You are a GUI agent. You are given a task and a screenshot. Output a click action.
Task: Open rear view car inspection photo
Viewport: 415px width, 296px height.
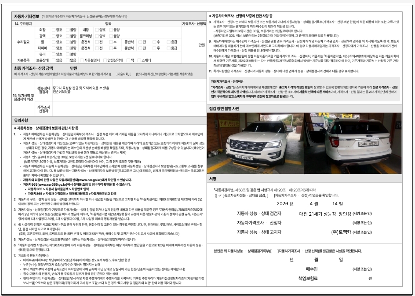tap(353, 143)
